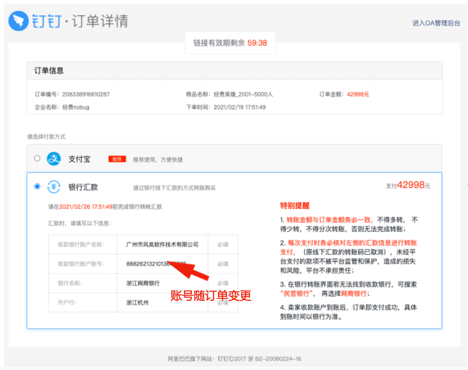Viewport: 468px width, 370px height.
Task: Click the 推荐使用,方便快捷 description
Action: tap(158, 160)
